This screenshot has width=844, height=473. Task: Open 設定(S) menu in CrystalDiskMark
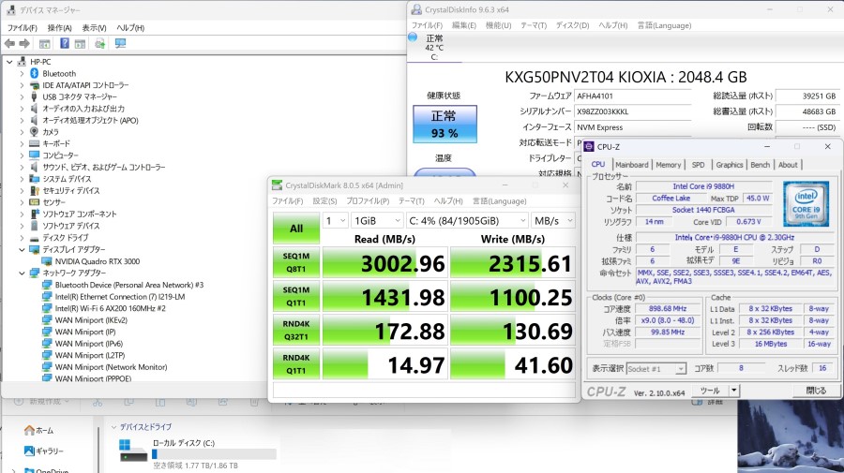coord(324,201)
